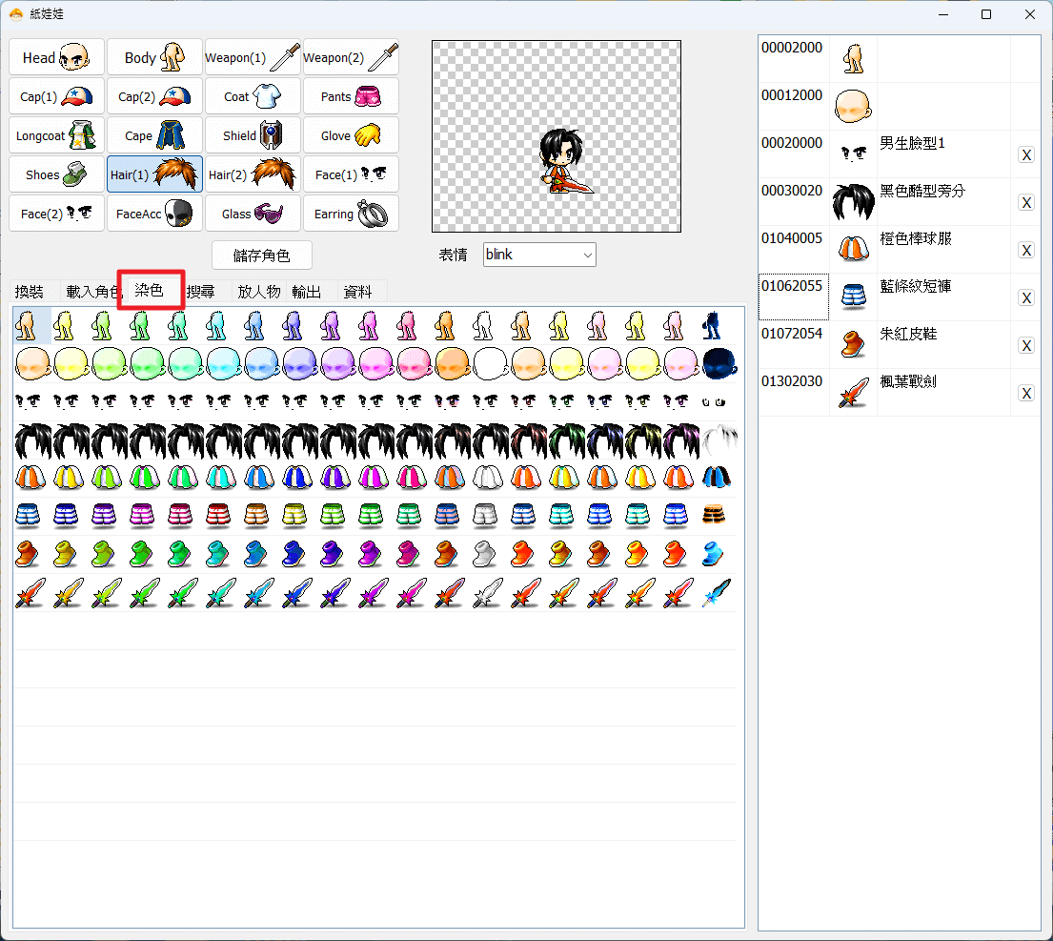Image resolution: width=1053 pixels, height=941 pixels.
Task: Select the Head category button
Action: 56,57
